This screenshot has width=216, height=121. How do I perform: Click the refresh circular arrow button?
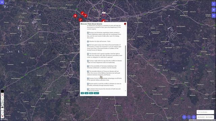pos(194,117)
